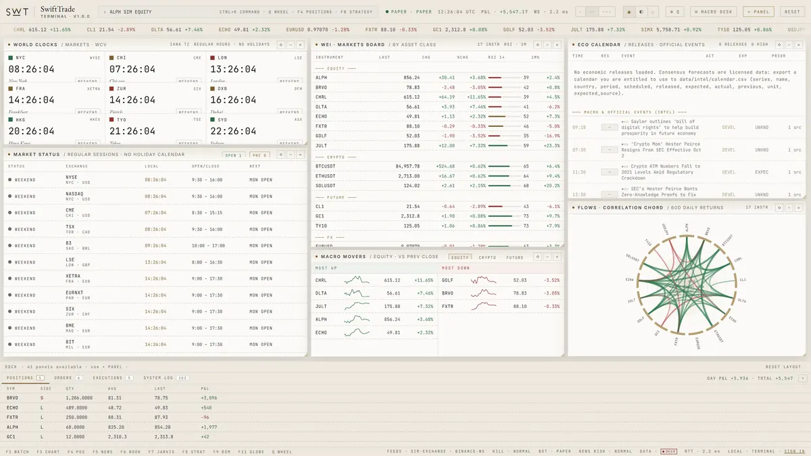Minimize the Eco Calendar panel
Screen dimensions: 811x456
pyautogui.click(x=789, y=45)
